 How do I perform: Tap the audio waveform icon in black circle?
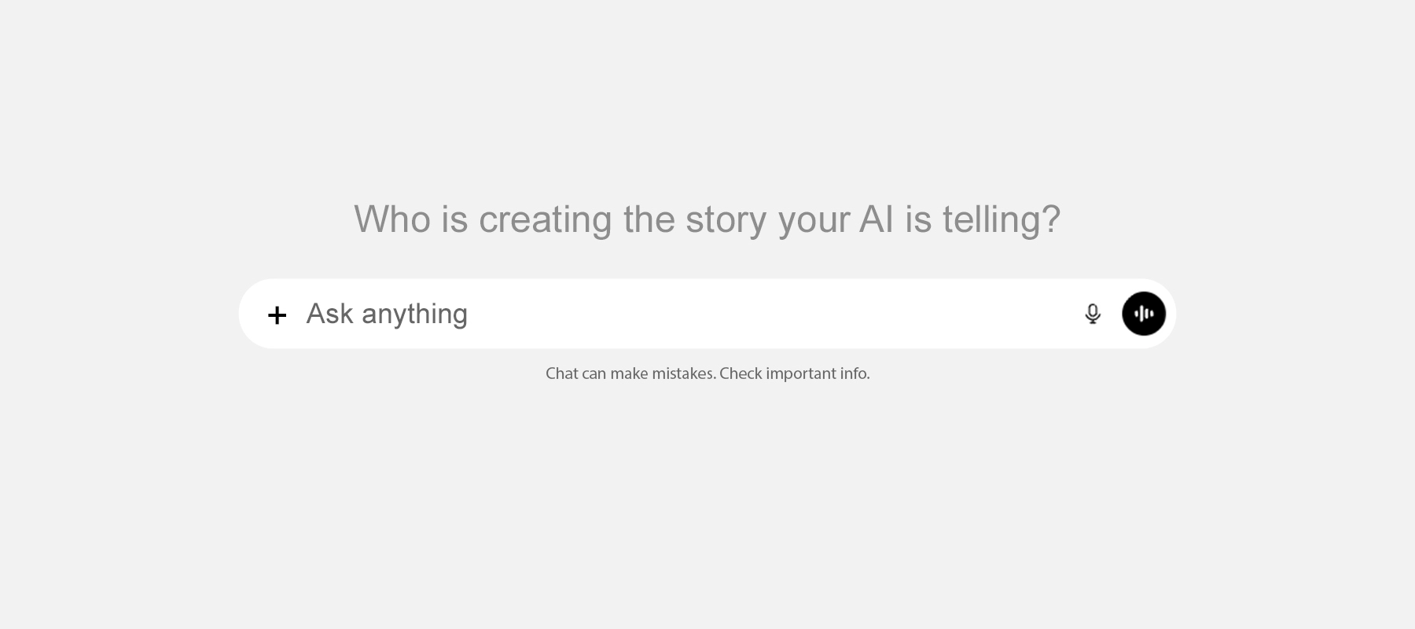[1143, 314]
